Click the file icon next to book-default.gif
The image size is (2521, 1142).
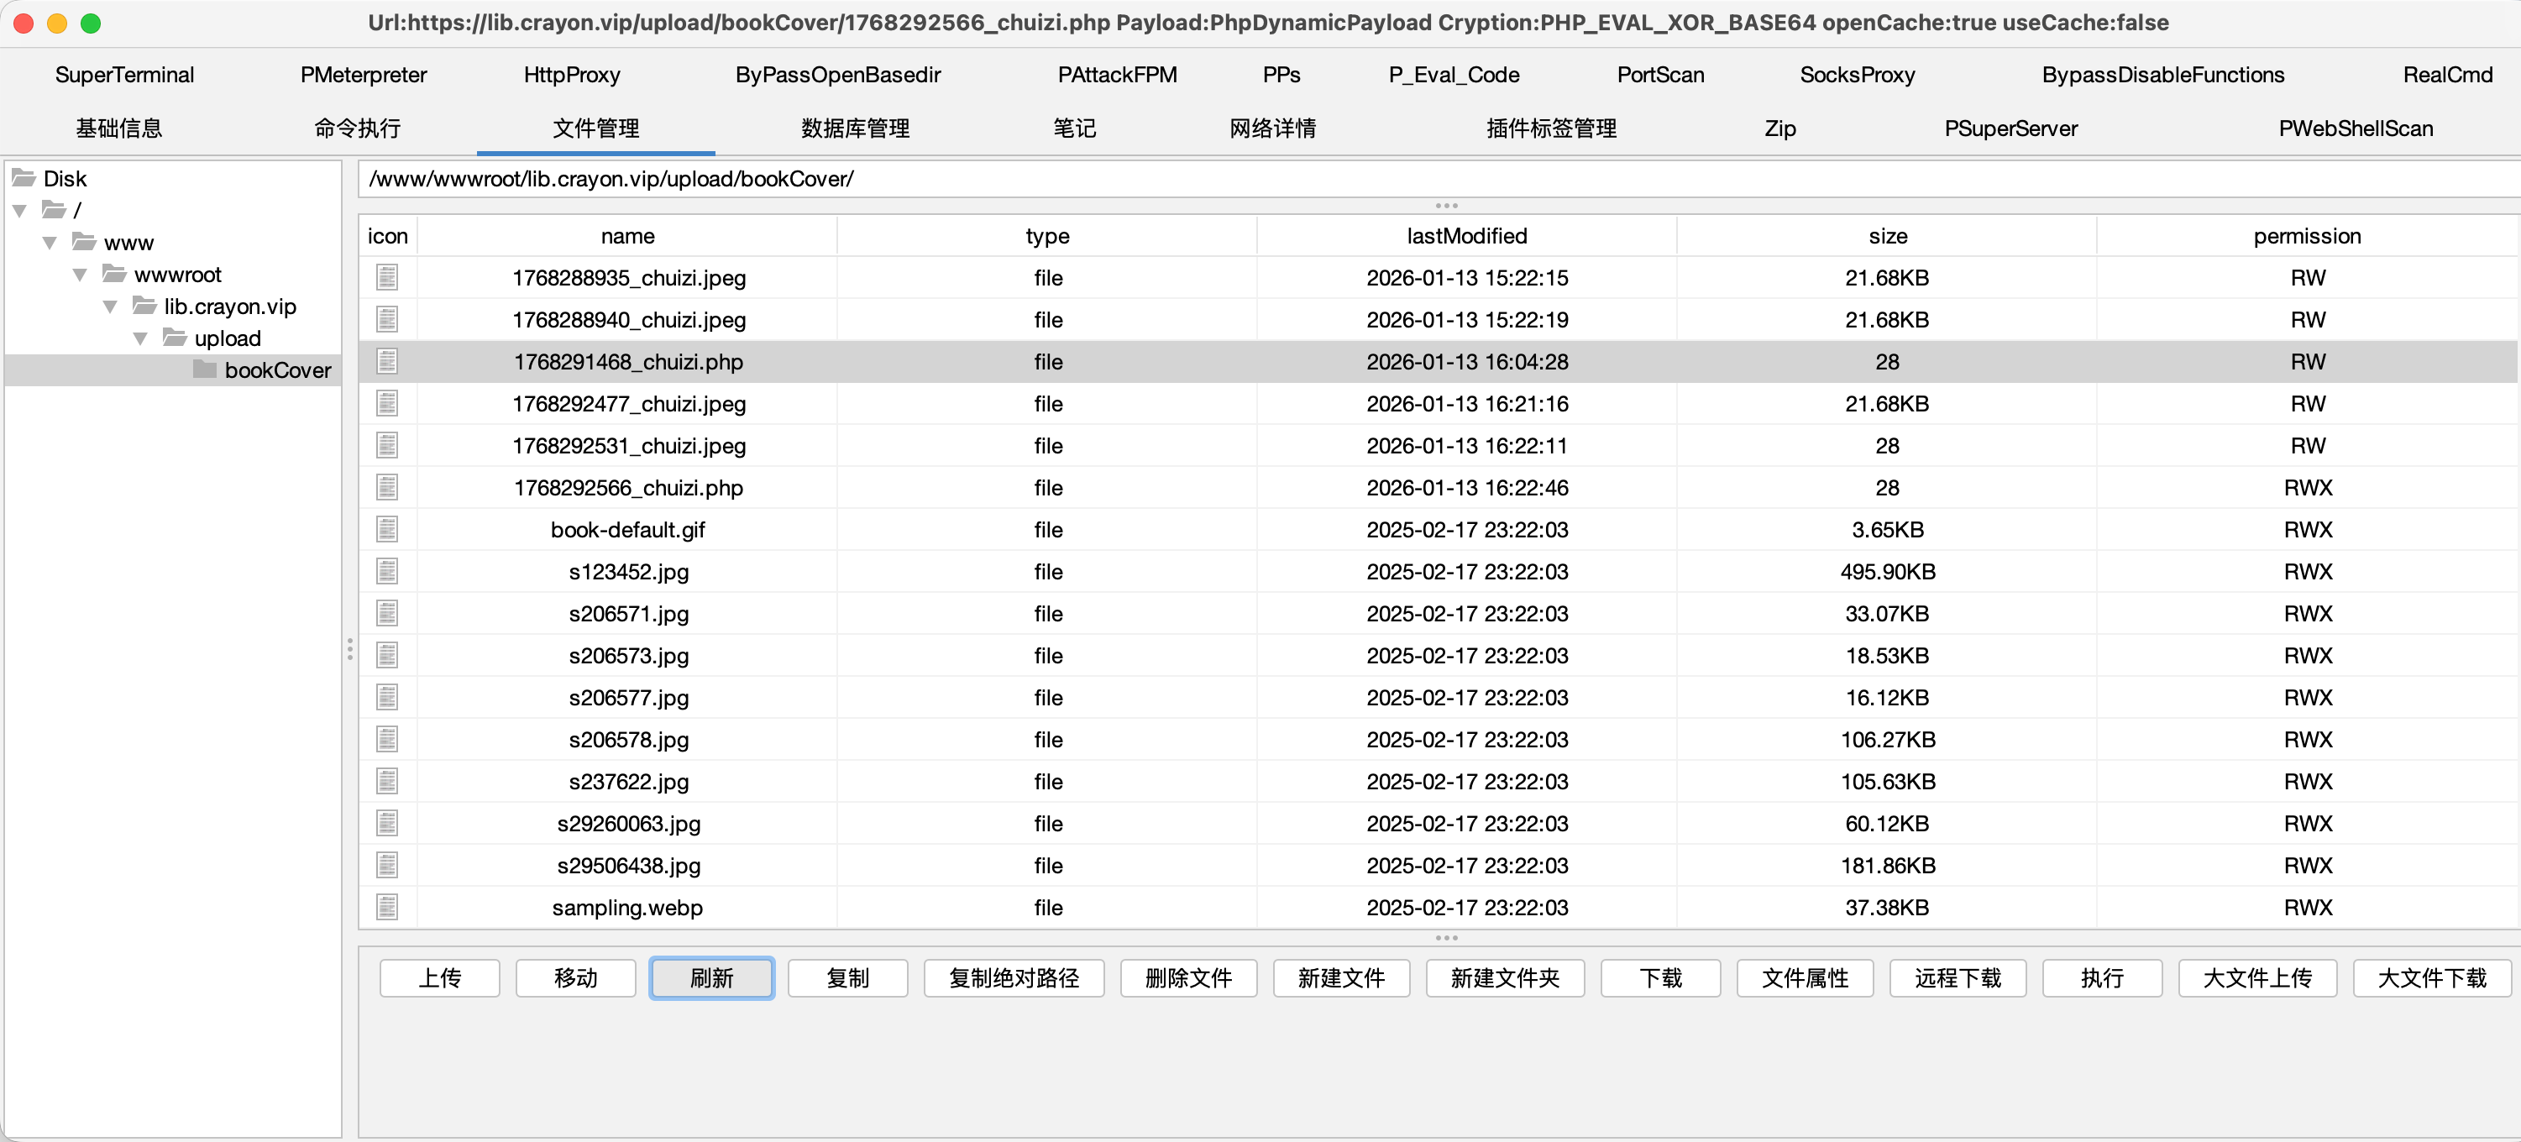(386, 529)
